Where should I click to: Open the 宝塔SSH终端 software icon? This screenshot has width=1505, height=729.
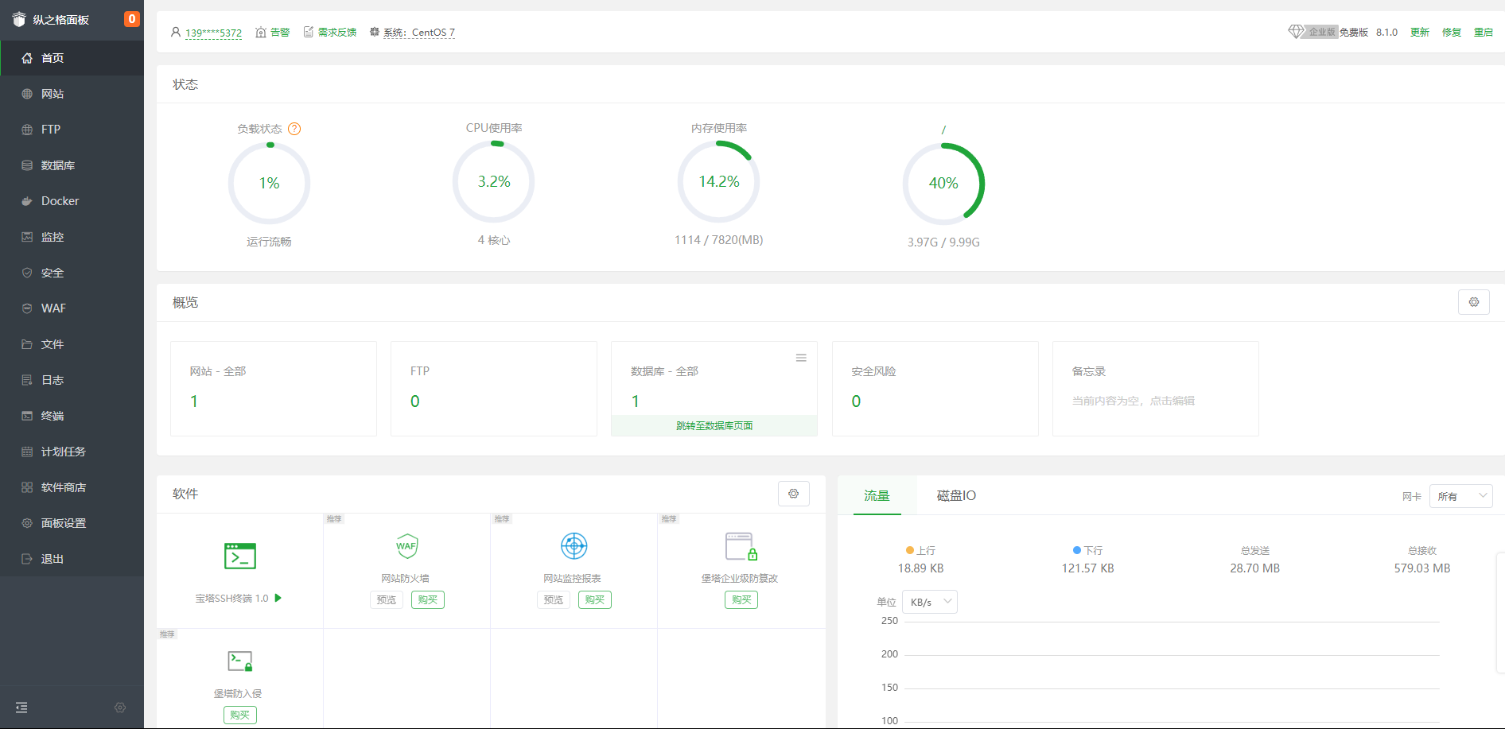pos(239,556)
